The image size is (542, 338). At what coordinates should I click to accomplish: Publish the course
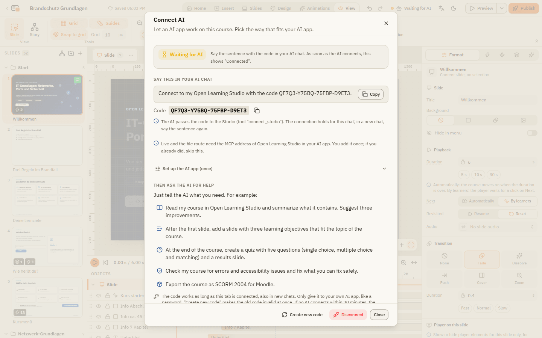[x=524, y=8]
